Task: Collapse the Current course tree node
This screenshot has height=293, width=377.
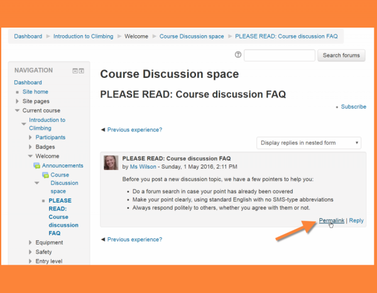Action: click(18, 110)
